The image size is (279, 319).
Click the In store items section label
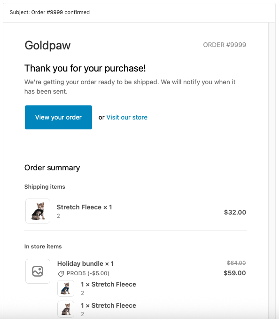(x=43, y=247)
